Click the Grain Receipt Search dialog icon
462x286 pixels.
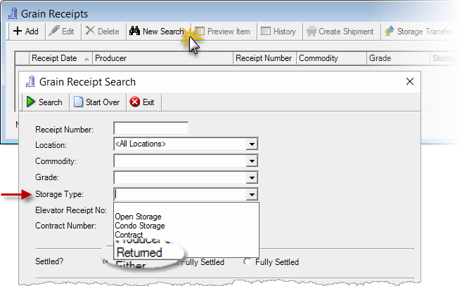pyautogui.click(x=30, y=81)
